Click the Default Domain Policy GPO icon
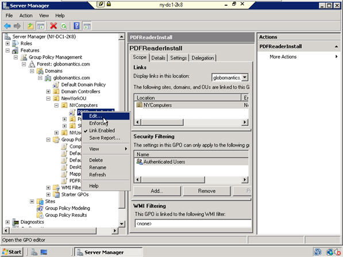The height and width of the screenshot is (257, 343). click(56, 85)
